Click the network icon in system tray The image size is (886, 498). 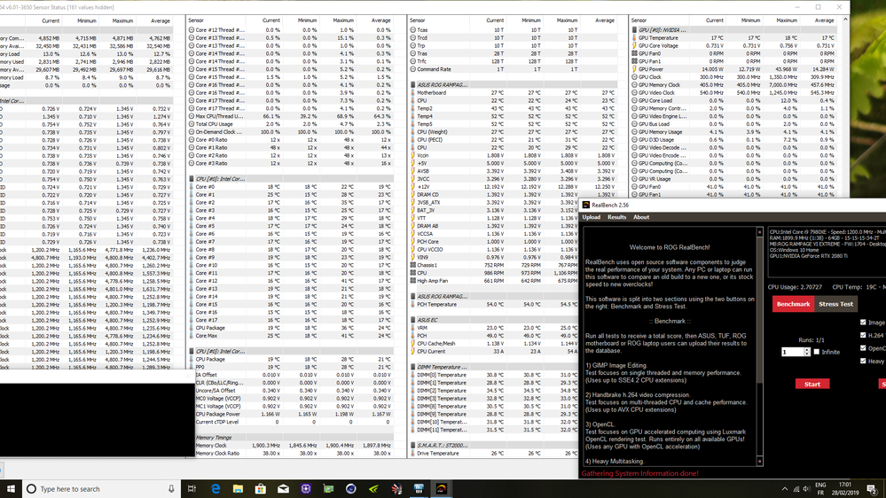pos(796,489)
